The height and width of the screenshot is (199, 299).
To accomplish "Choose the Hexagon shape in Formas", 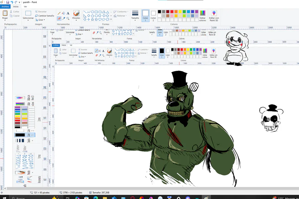I will (x=96, y=16).
